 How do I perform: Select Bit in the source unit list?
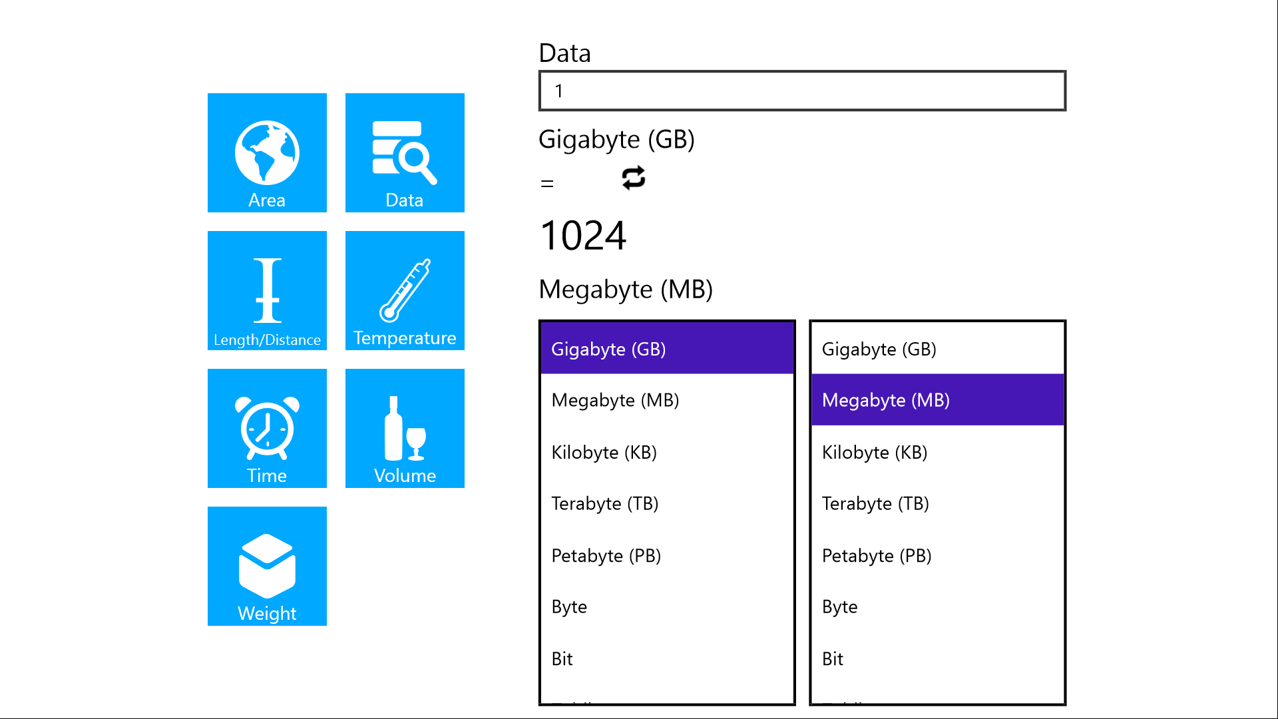(666, 658)
